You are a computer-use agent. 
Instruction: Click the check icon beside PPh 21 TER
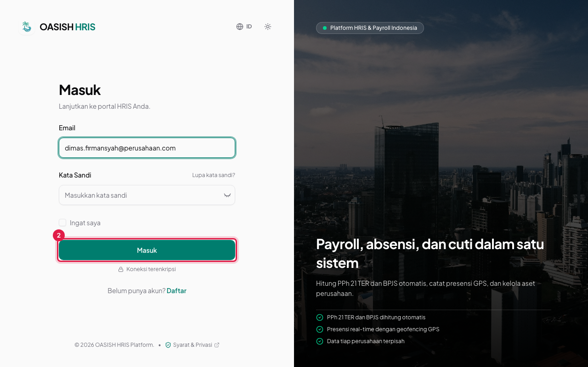(x=320, y=317)
